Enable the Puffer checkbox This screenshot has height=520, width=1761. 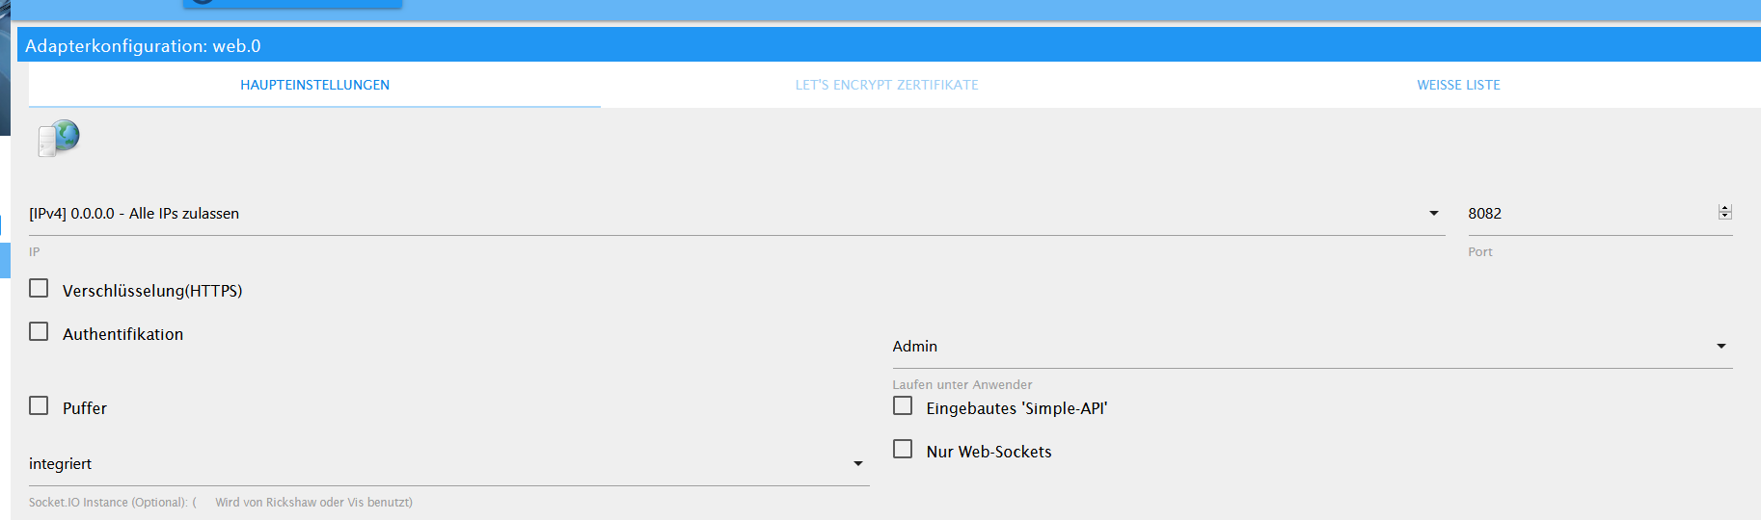point(39,405)
